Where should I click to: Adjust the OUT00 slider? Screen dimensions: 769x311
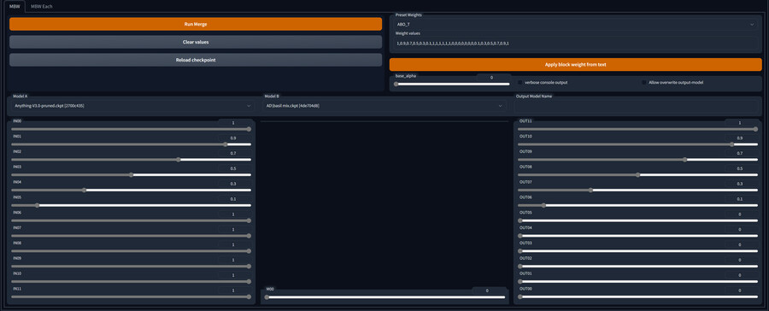(638, 296)
